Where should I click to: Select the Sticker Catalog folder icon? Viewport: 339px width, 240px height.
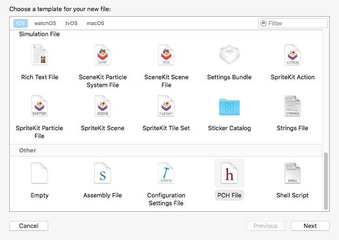229,107
